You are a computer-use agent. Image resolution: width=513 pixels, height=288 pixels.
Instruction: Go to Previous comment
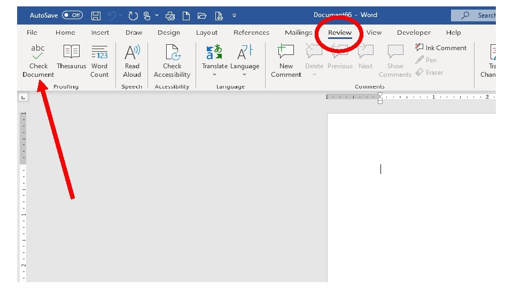340,57
